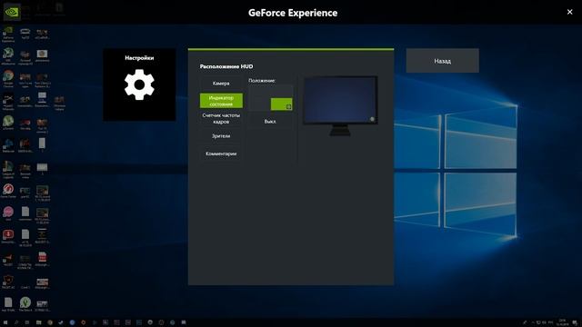Select the Зрители HUD item
The width and height of the screenshot is (582, 327).
[x=221, y=136]
